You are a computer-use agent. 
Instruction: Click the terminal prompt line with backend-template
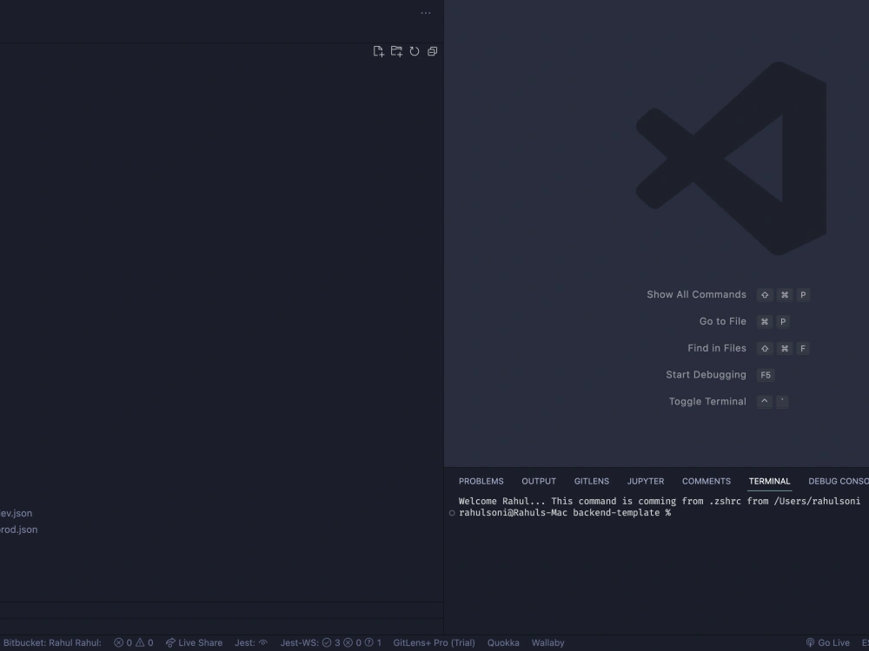point(565,513)
